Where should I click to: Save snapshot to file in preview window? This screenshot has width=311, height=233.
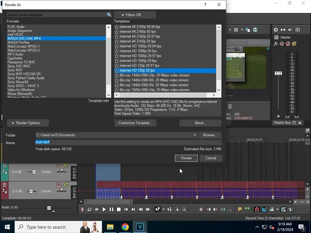coord(255,30)
